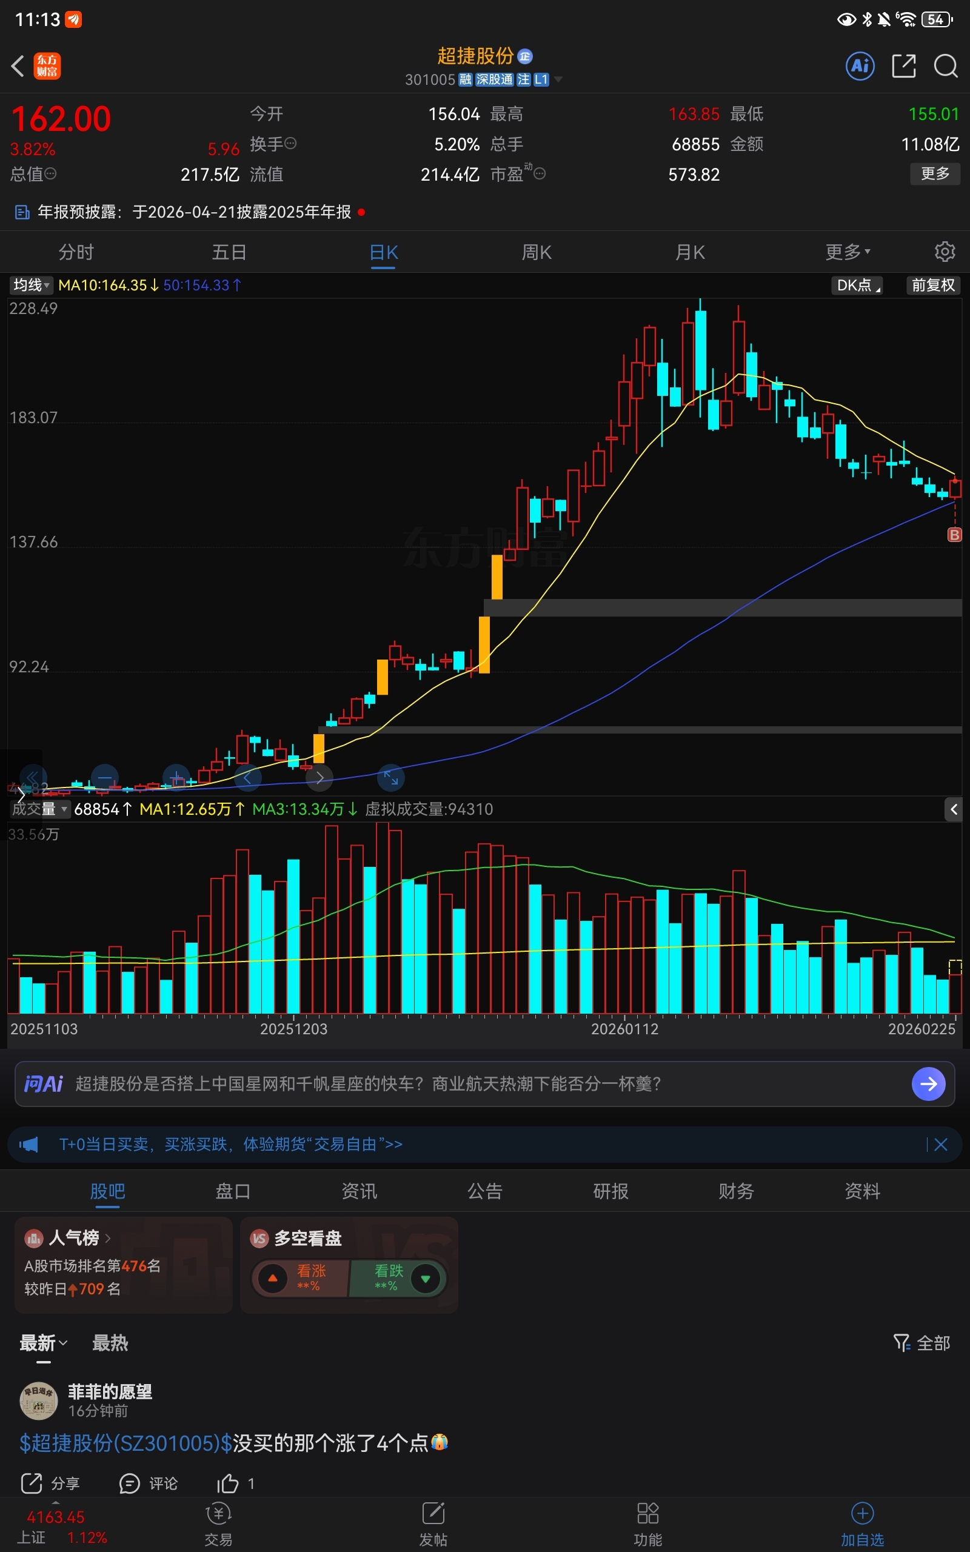Tap the red B marker on chart
Image resolution: width=970 pixels, height=1552 pixels.
(x=955, y=534)
